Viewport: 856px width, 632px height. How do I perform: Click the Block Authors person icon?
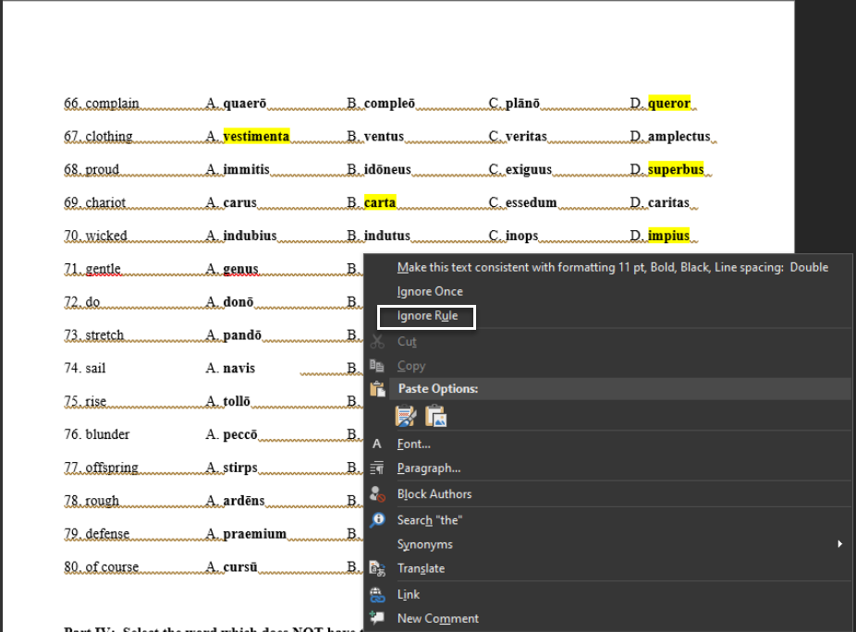coord(377,494)
